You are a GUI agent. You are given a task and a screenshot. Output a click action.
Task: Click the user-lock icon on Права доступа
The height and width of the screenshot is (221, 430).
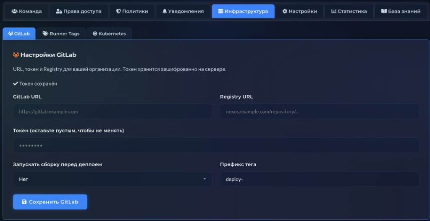(x=59, y=11)
